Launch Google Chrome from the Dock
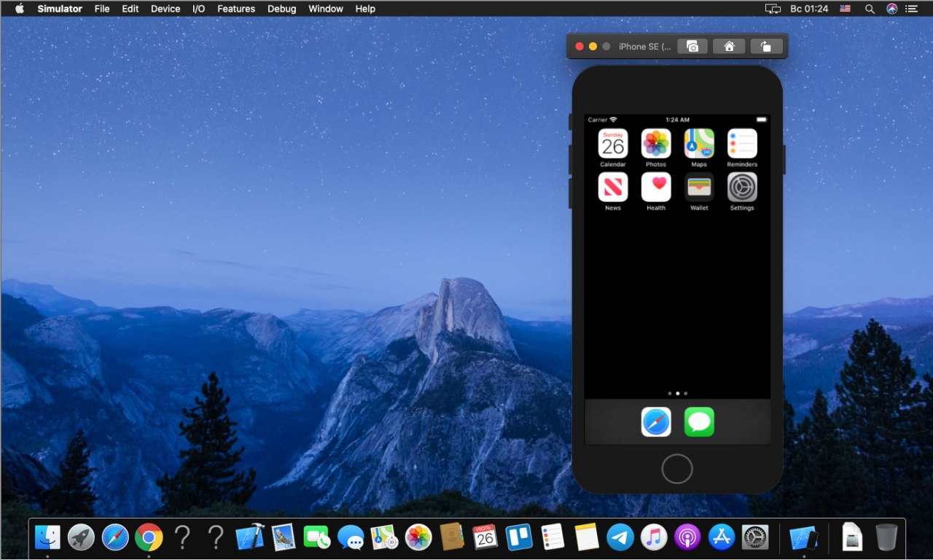The image size is (933, 560). [x=149, y=538]
